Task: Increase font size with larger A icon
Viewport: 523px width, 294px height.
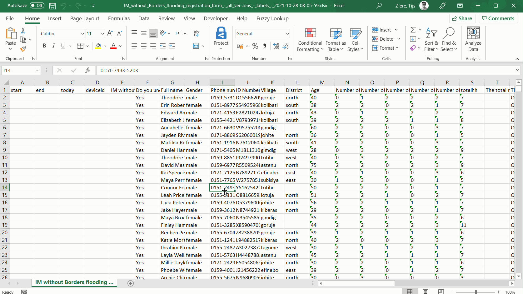Action: [110, 33]
